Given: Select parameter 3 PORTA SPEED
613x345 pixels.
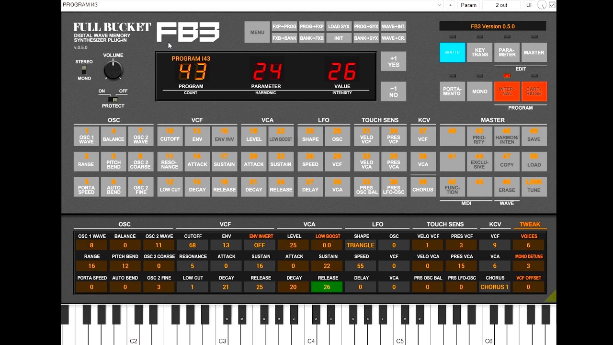Looking at the screenshot, I should pyautogui.click(x=86, y=187).
